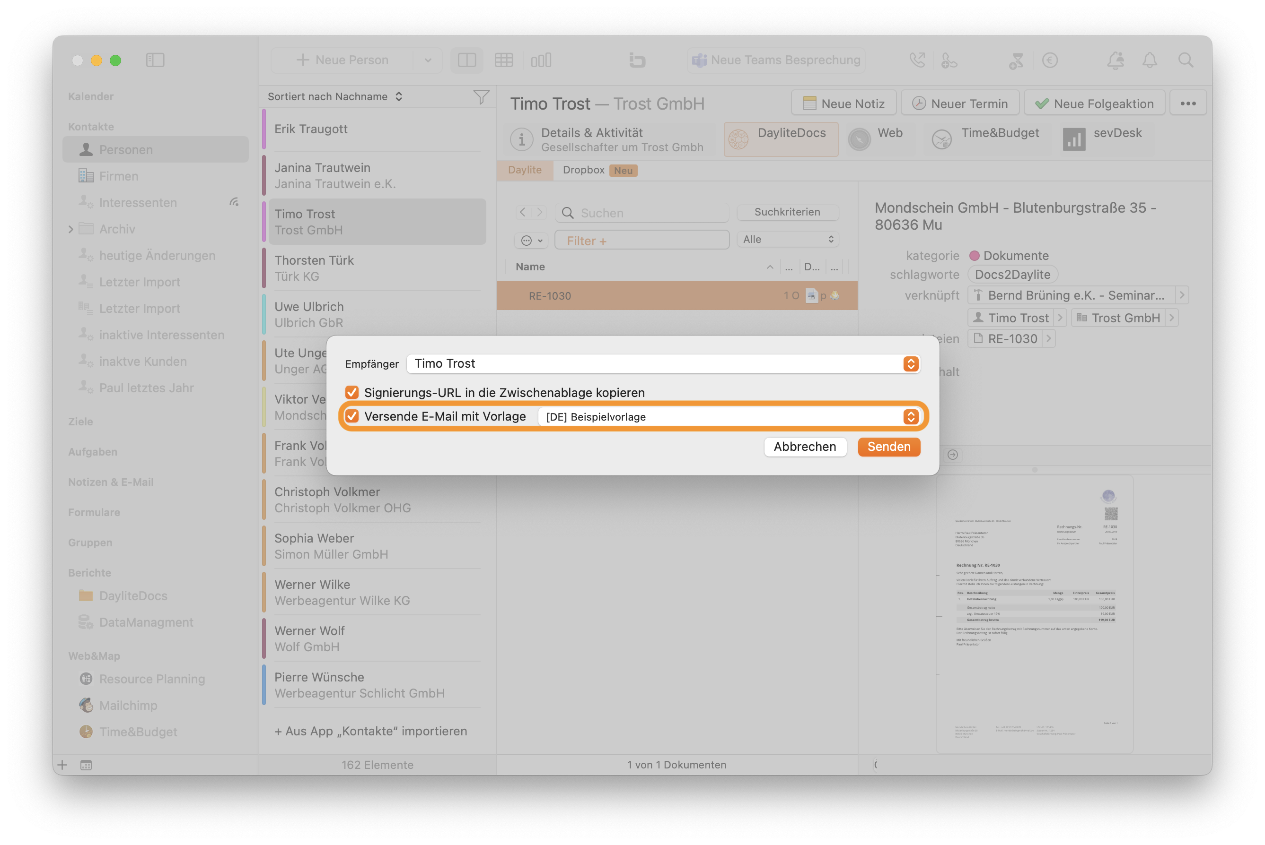This screenshot has width=1265, height=845.
Task: Go to next document arrow
Action: point(539,212)
